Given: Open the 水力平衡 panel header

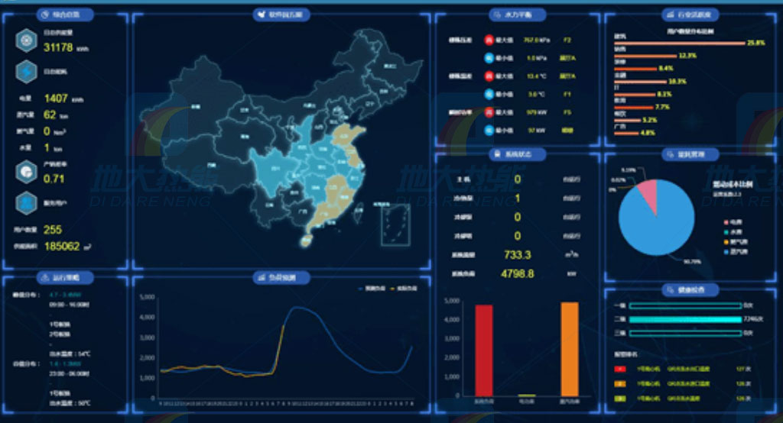Looking at the screenshot, I should (518, 15).
